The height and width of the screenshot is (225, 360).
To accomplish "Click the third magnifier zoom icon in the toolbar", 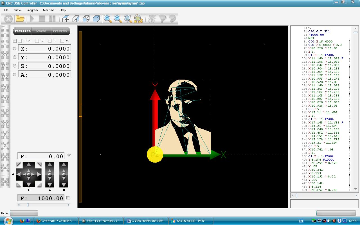I will pyautogui.click(x=128, y=19).
